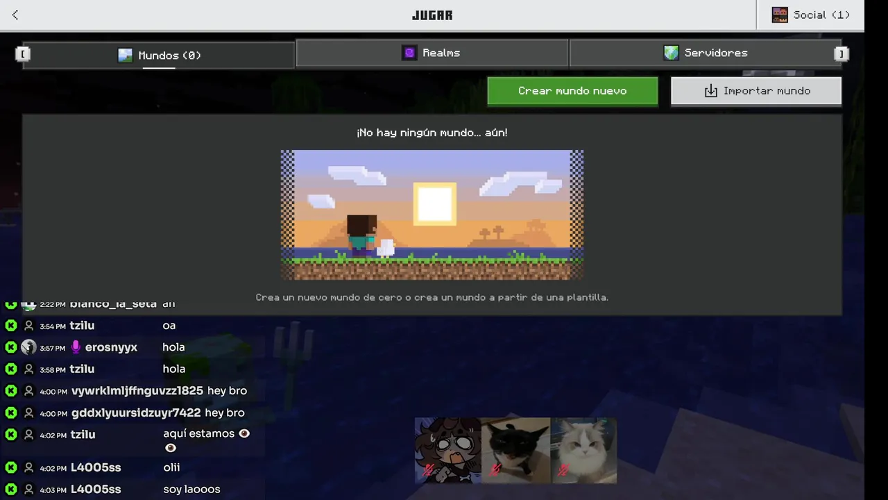Click the 4:03 PM timestamp
Screen dimensions: 888x500
tap(53, 490)
